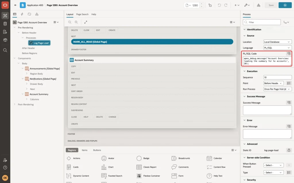Viewport: 294px width, 183px height.
Task: Click the page lock icon in toolbar
Action: click(x=210, y=5)
